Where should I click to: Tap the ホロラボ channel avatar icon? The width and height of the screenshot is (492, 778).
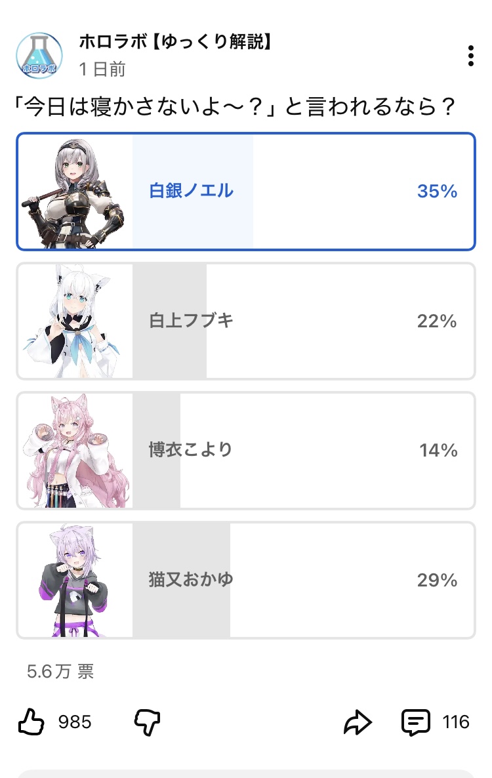[39, 55]
